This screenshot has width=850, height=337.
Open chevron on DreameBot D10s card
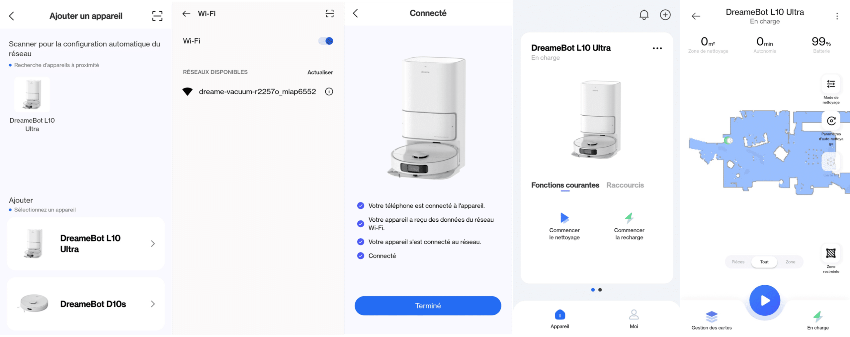coord(153,304)
